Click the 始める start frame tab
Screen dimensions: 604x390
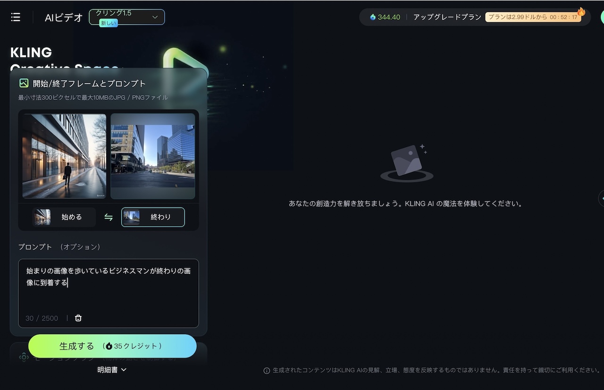[64, 217]
